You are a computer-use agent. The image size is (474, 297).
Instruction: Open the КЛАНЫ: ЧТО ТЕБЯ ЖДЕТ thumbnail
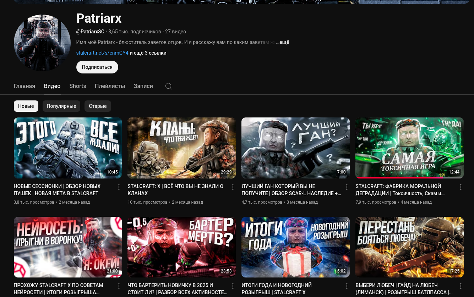click(x=181, y=148)
